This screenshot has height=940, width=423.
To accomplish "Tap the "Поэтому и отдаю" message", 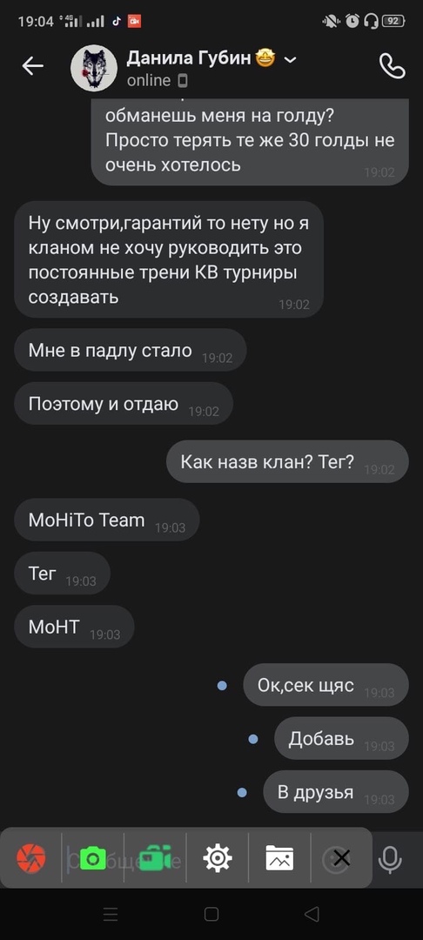I will coord(124,404).
